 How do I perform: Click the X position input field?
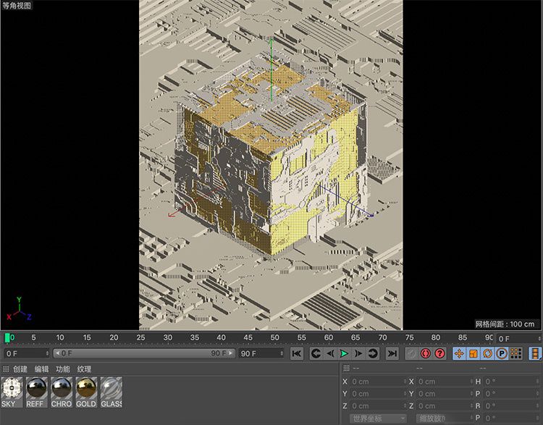[376, 382]
